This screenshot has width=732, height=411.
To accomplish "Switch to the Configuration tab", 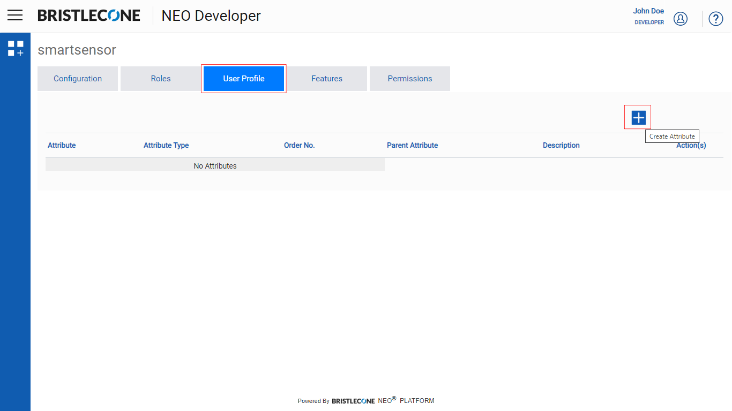I will coord(78,79).
